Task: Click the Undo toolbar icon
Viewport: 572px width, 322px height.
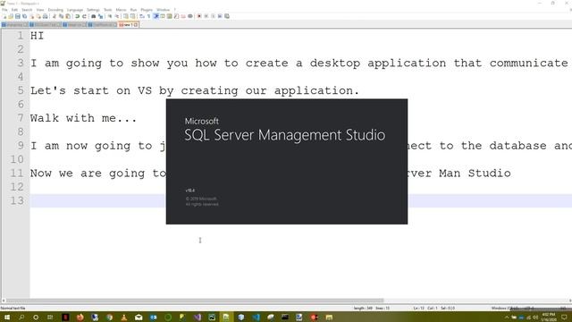Action: pyautogui.click(x=78, y=16)
